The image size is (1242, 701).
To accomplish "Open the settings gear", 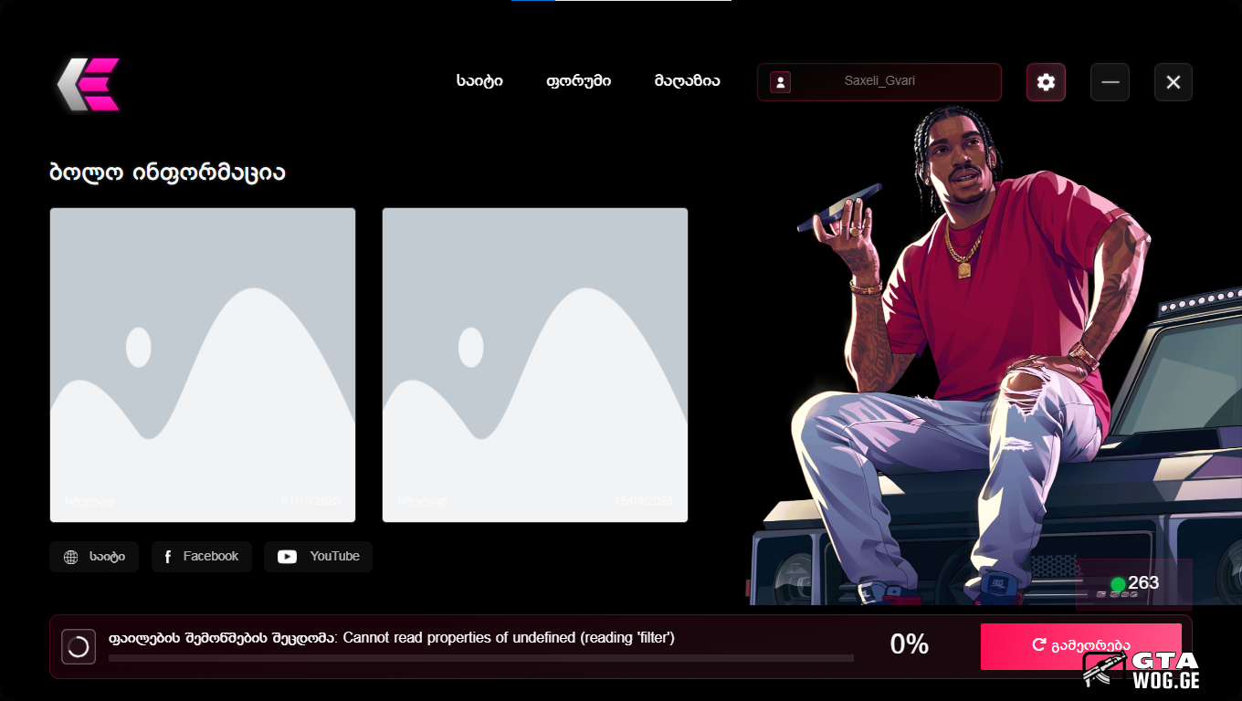I will 1046,82.
